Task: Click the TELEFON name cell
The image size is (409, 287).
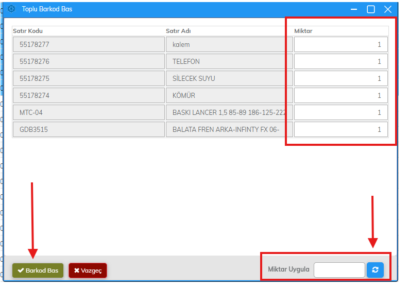Action: pyautogui.click(x=229, y=62)
